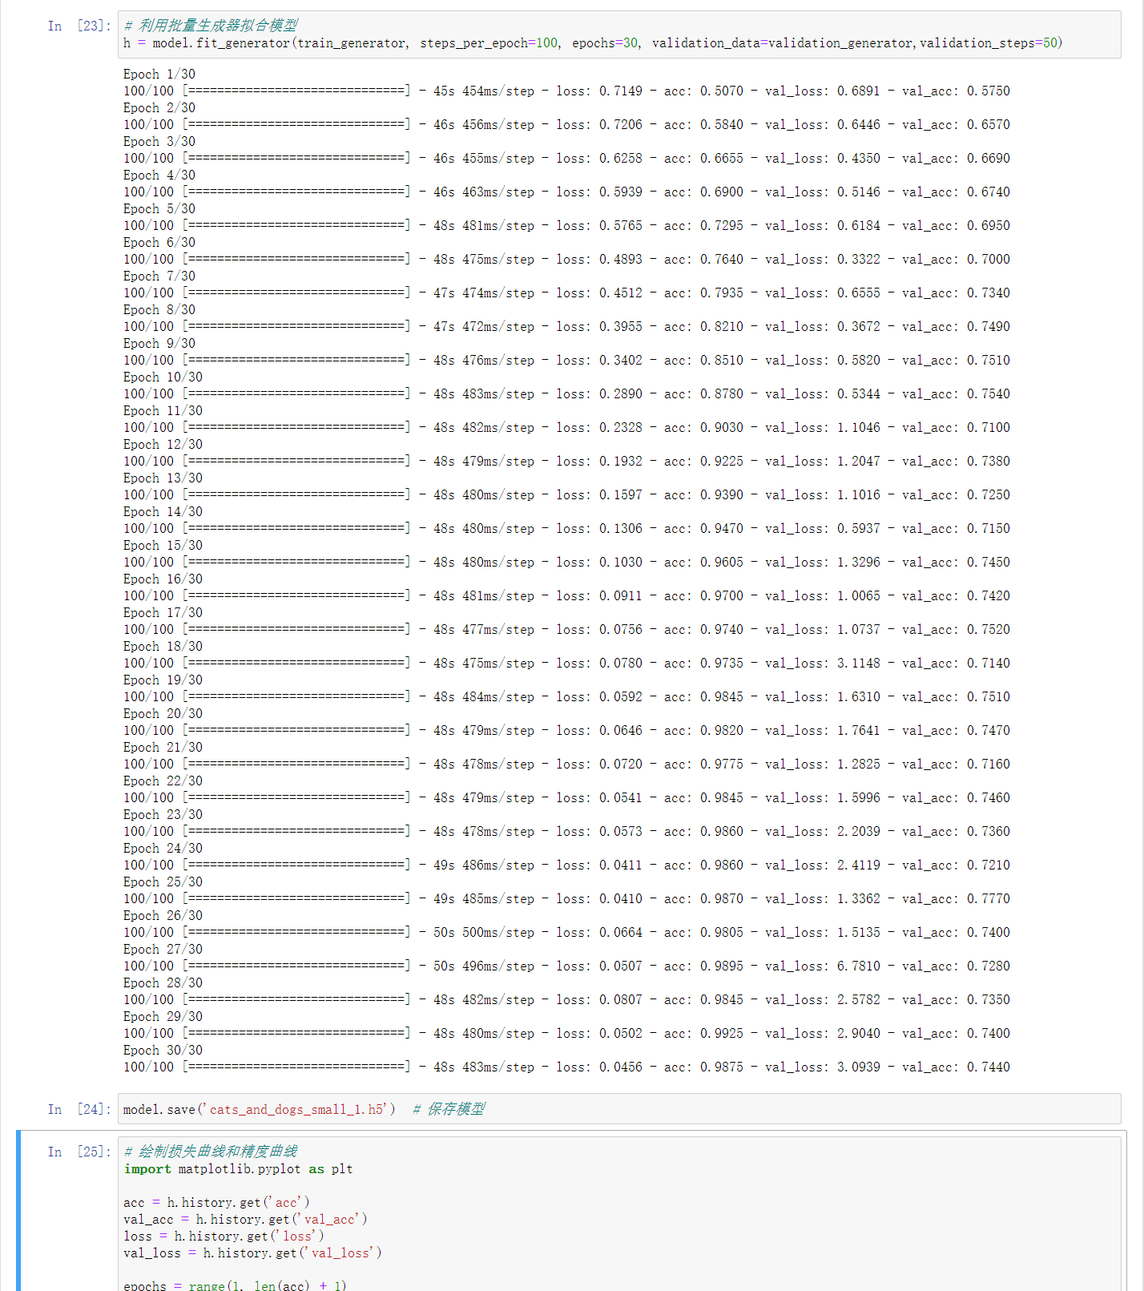
Task: Click the val_loss value 6.7810
Action: click(x=859, y=966)
